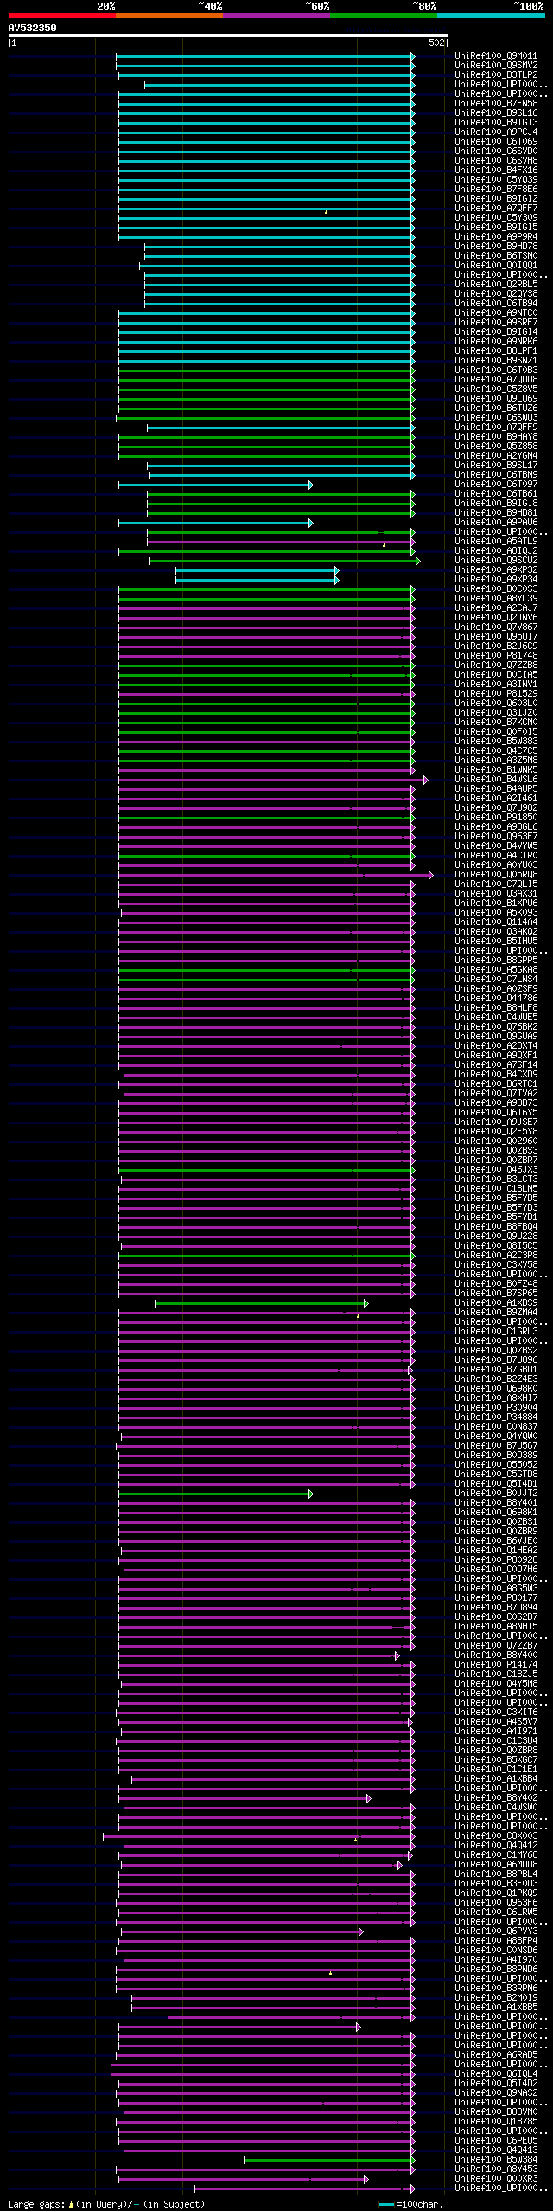The height and width of the screenshot is (2211, 553).
Task: Select label UniRef100_A9P9R4
Action: 496,237
